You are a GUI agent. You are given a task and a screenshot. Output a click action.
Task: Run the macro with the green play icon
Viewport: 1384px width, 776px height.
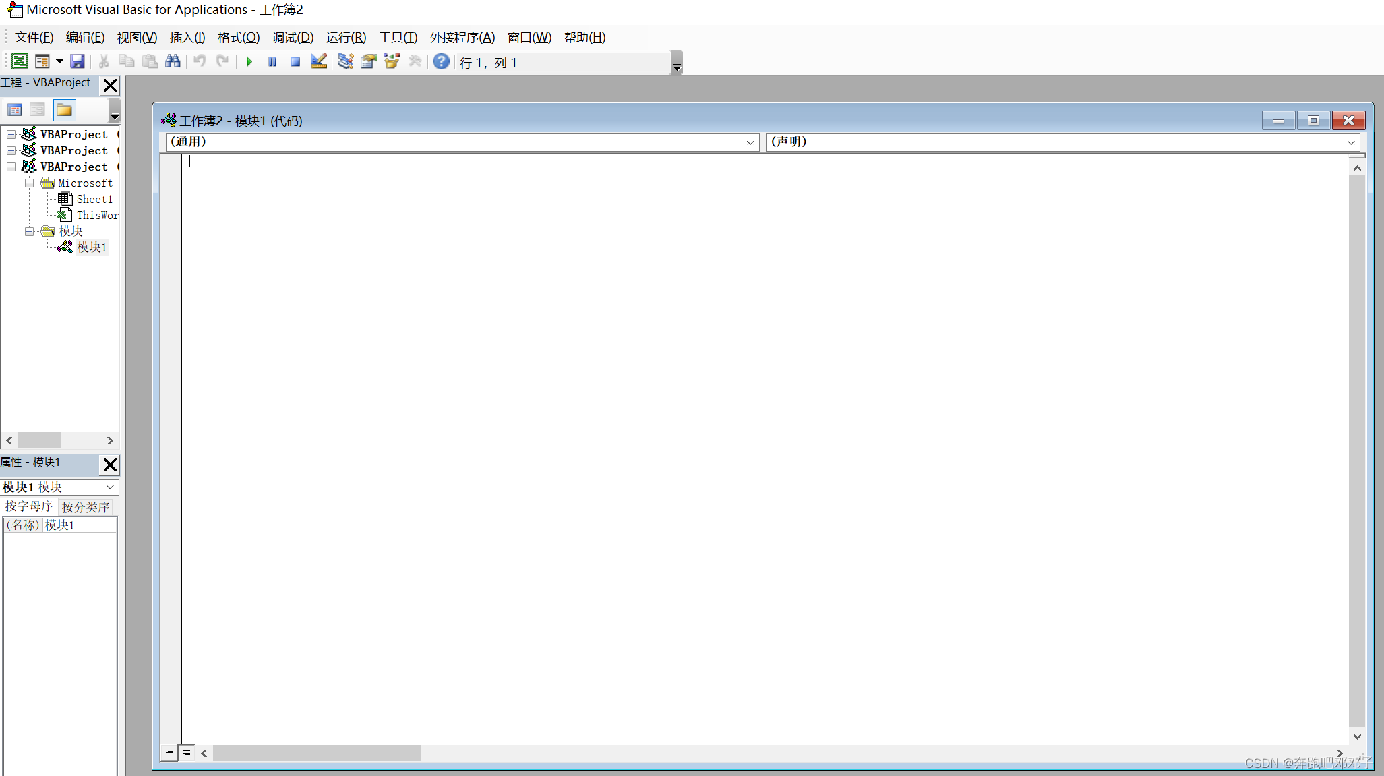(x=249, y=61)
